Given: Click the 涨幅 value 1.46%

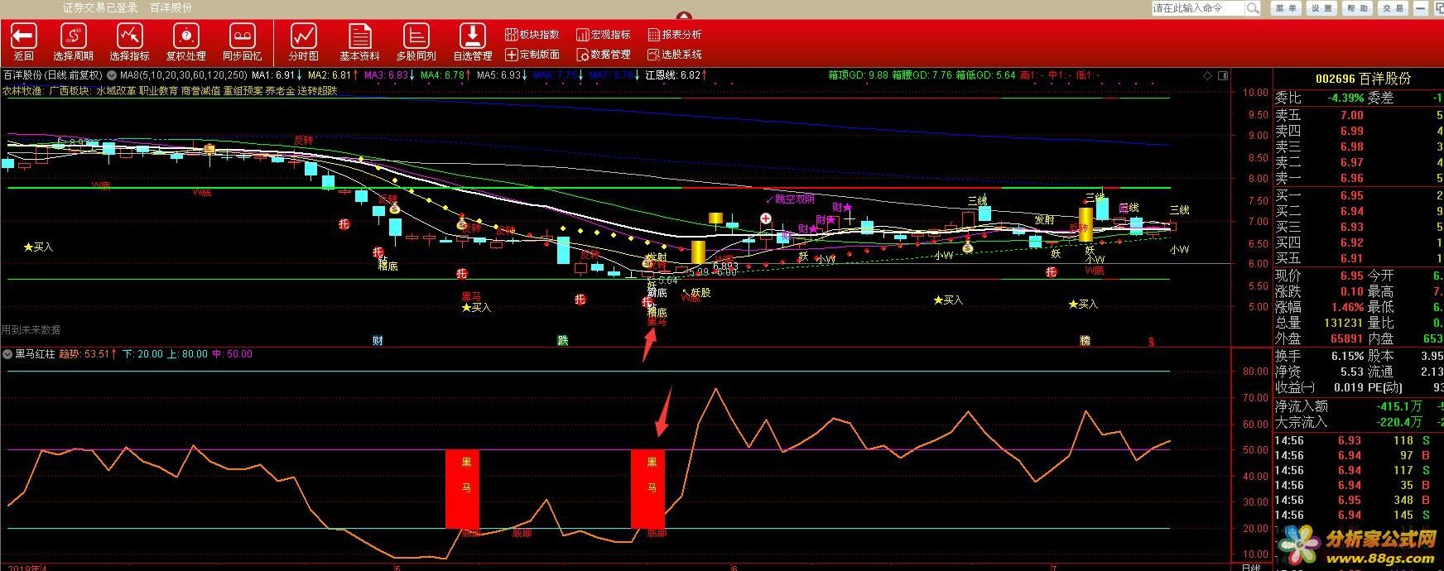Looking at the screenshot, I should pos(1346,307).
